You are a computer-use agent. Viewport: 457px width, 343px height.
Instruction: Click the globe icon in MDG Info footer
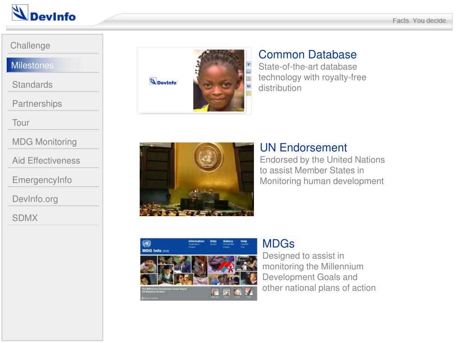(237, 291)
